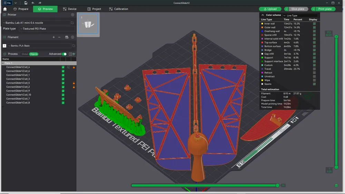Click the horizontal move slider handle
The width and height of the screenshot is (345, 194).
(277, 185)
